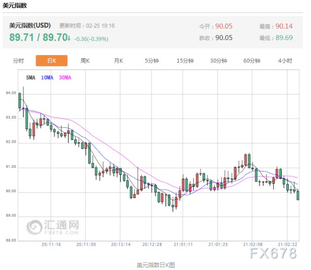Click the 20/11/16 date axis label
The height and width of the screenshot is (270, 311).
pos(51,244)
